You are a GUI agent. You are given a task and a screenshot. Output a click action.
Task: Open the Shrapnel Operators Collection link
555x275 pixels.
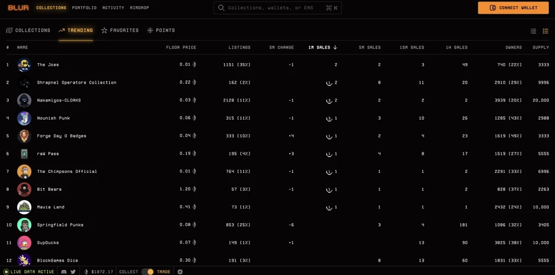coord(76,83)
